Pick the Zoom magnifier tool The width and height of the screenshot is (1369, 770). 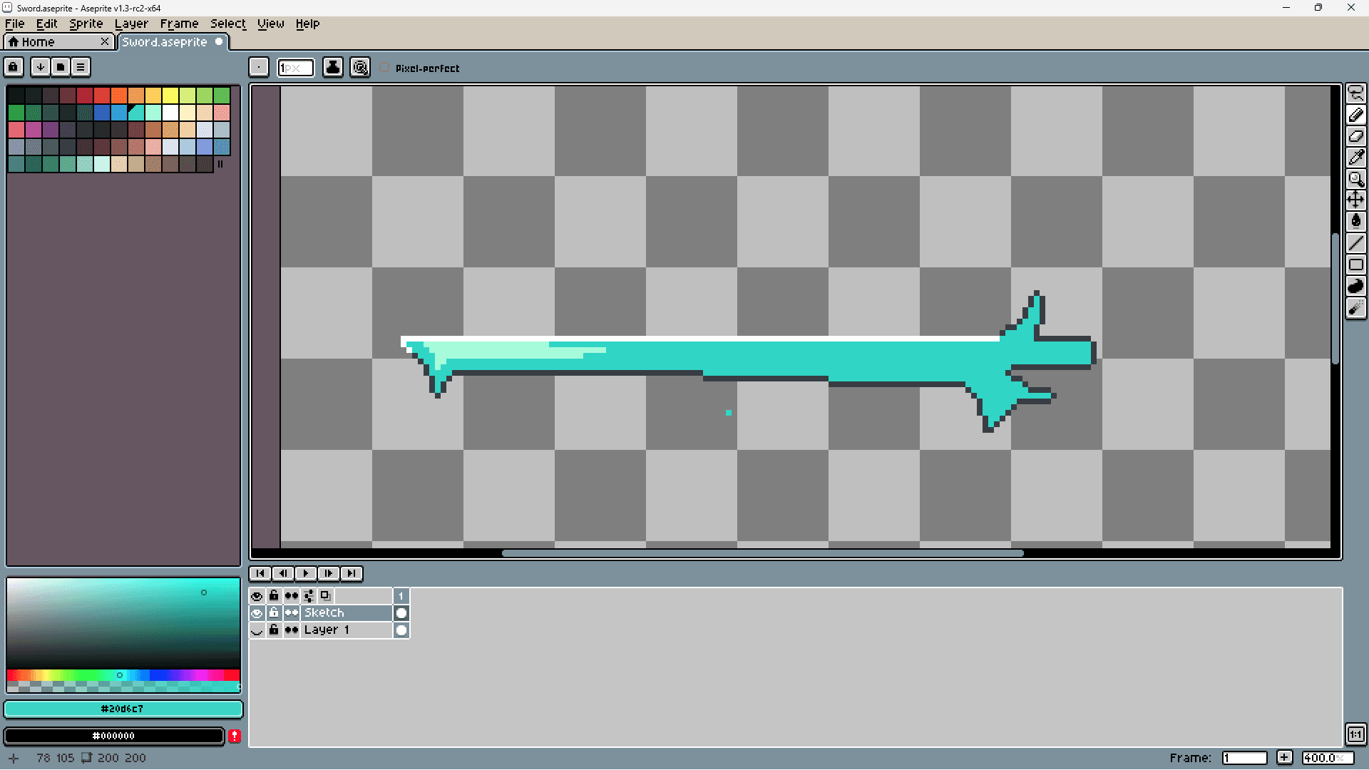pos(1355,178)
